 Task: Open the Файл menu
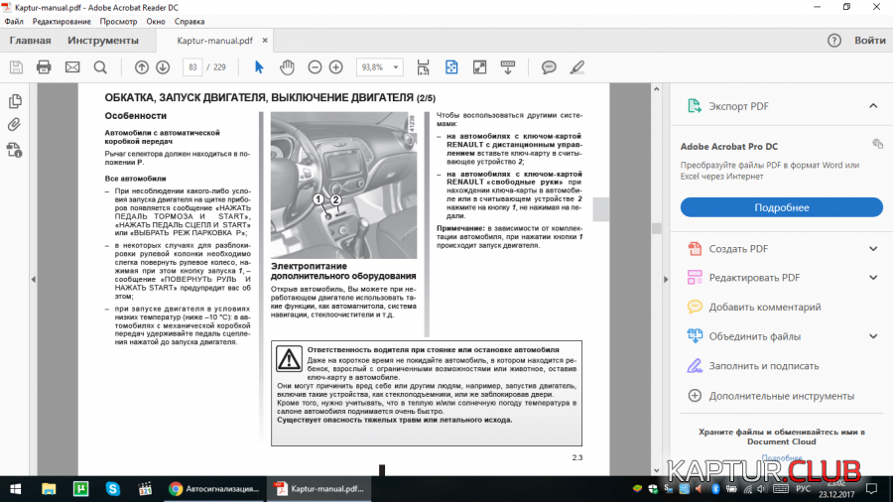click(14, 22)
